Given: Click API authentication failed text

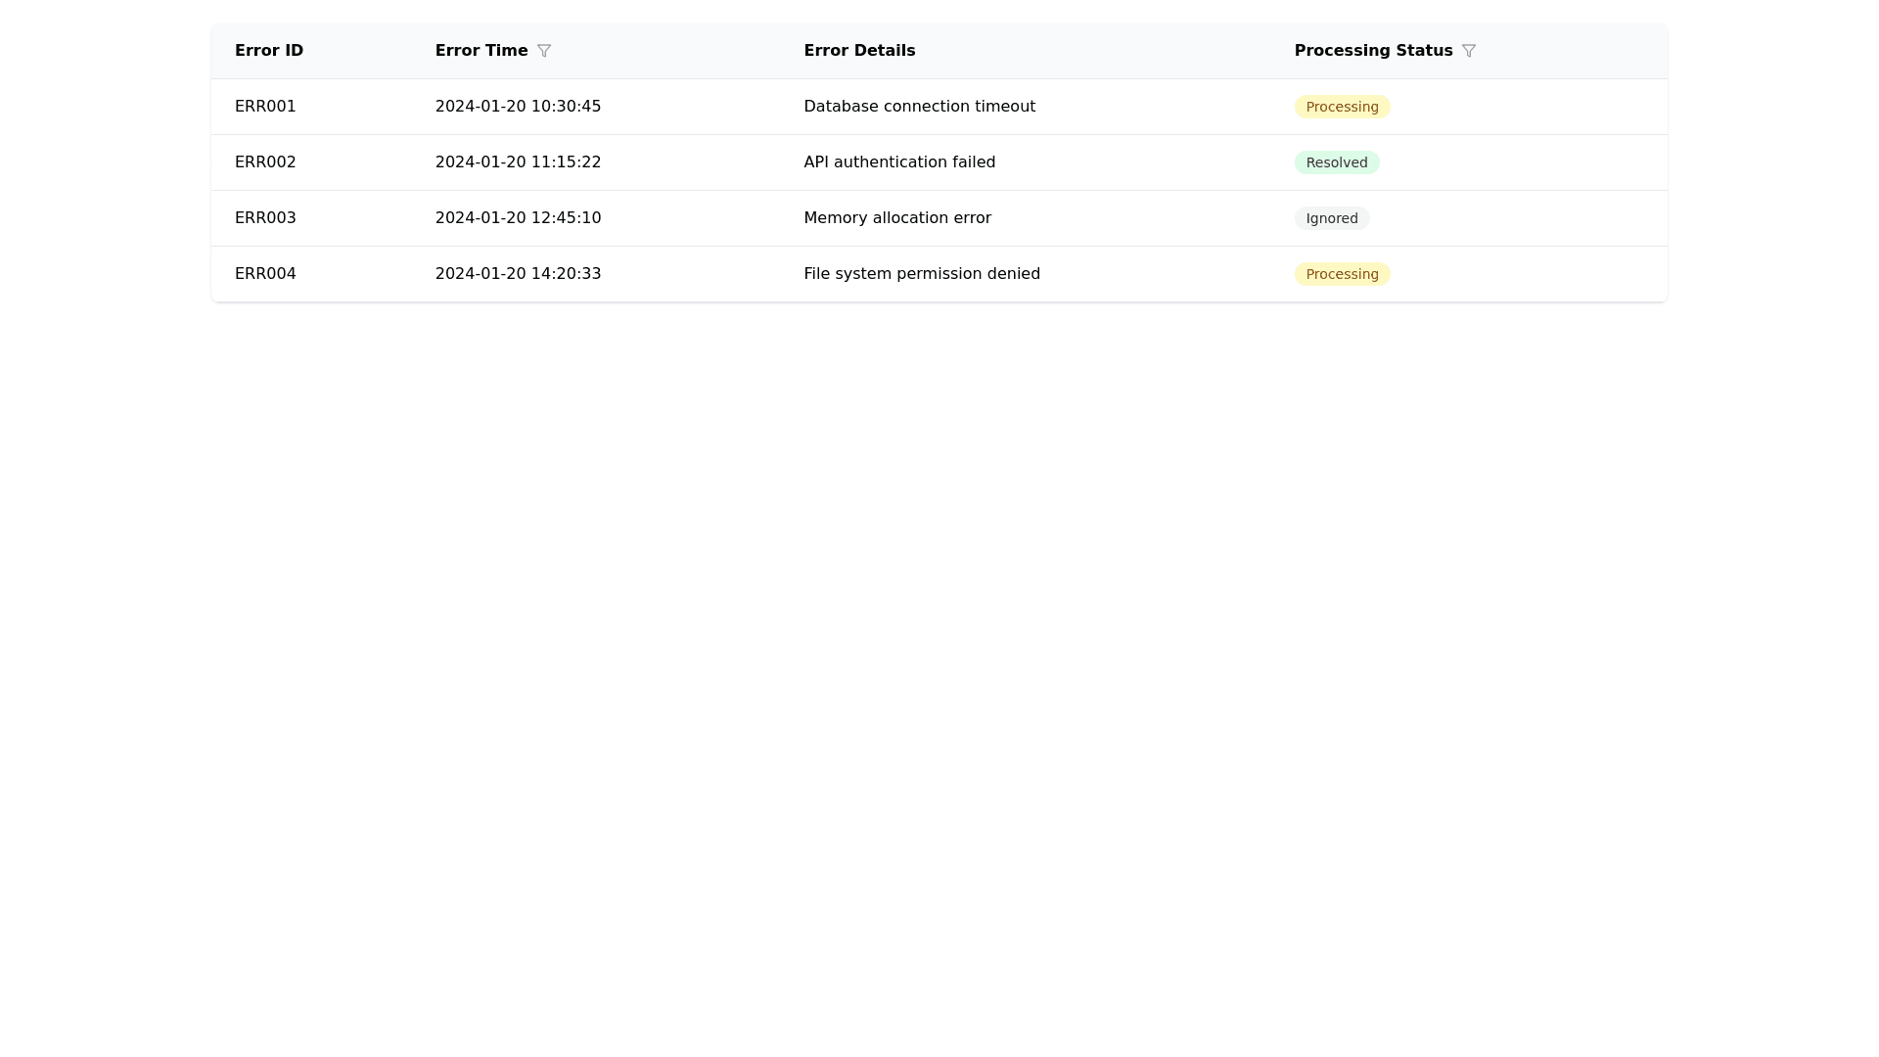Looking at the screenshot, I should click(899, 162).
